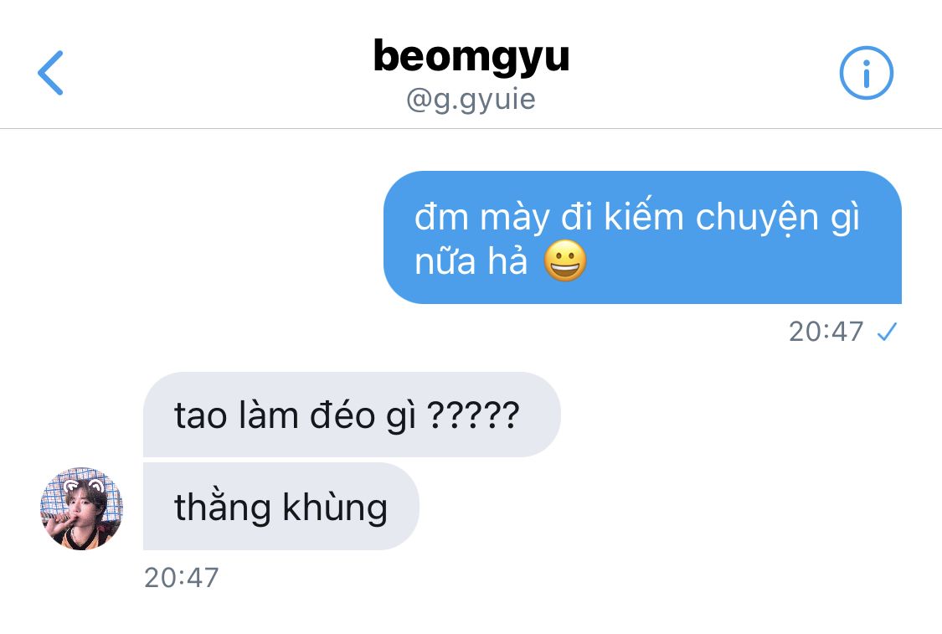Screen dimensions: 942x634
Task: Select the beomgyu name in the header
Action: 471,56
